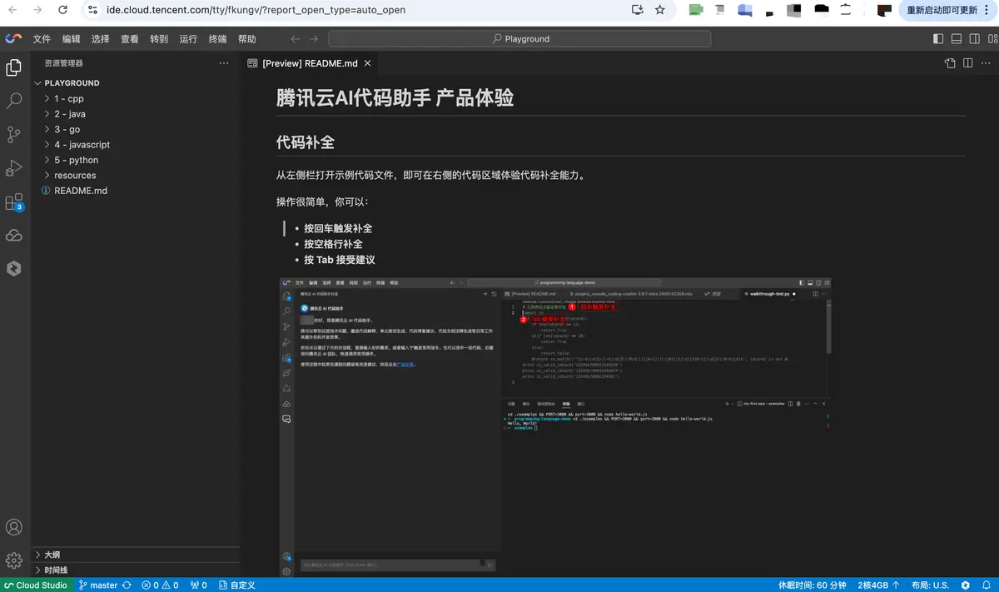Open the 终端 menu
Image resolution: width=999 pixels, height=592 pixels.
pos(217,39)
